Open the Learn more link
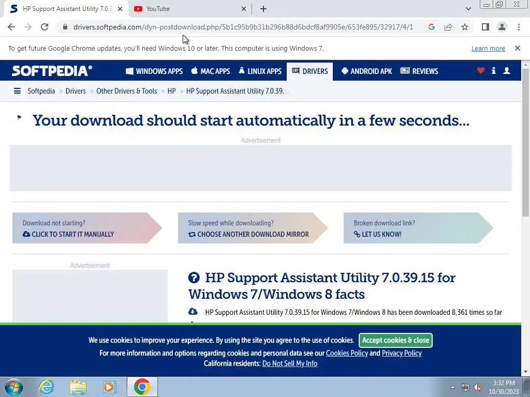The width and height of the screenshot is (530, 397). click(x=488, y=48)
